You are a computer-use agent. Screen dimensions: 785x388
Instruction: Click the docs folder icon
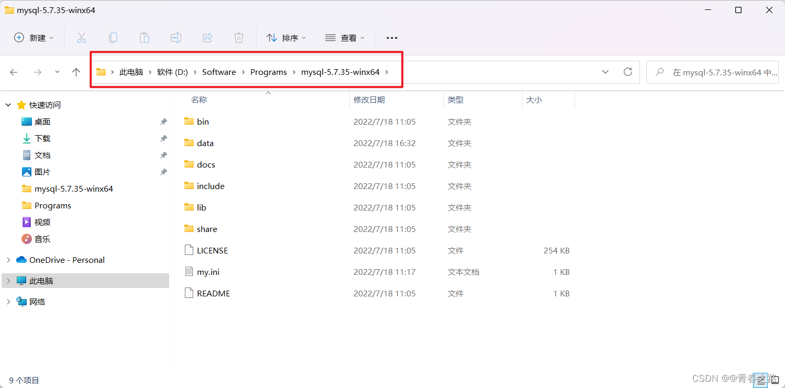pos(189,164)
